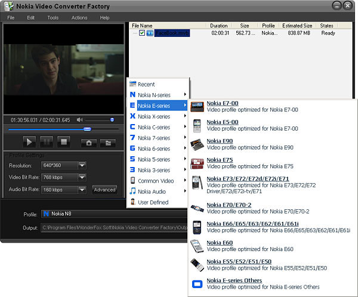Click the video seek slider handle
Screen dimensions: 358x297
87,128
